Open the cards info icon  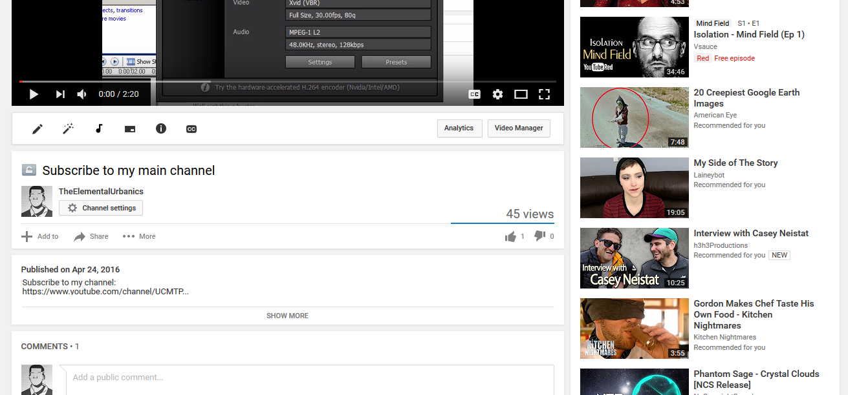[161, 128]
